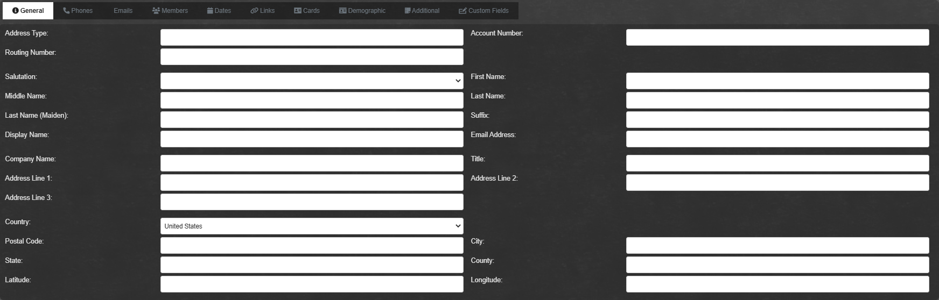This screenshot has height=300, width=939.
Task: Focus the Last Name (Maiden) field
Action: 312,119
